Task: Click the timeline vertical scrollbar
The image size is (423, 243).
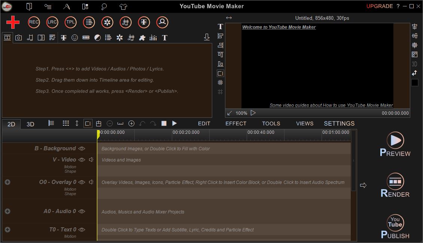Action: pos(353,161)
